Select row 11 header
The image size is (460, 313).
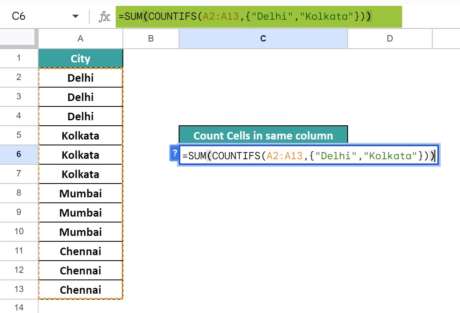(19, 251)
